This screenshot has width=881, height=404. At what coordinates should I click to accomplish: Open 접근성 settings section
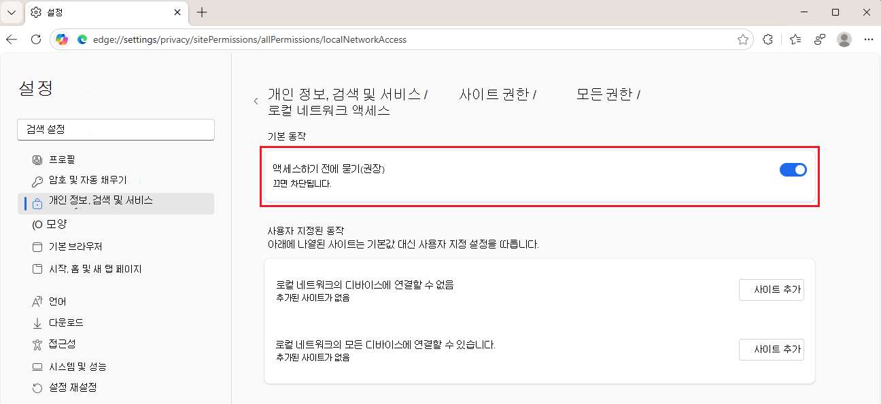116,344
